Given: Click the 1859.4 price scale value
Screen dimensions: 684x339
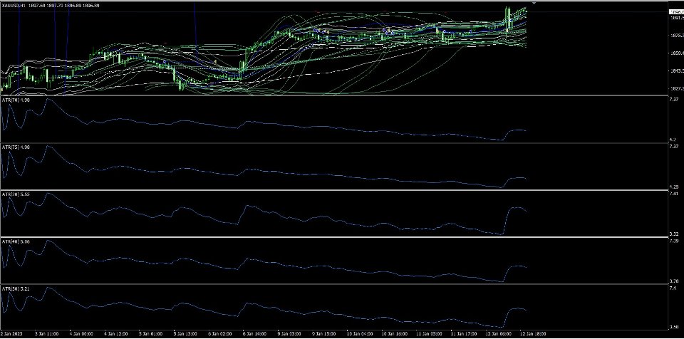Looking at the screenshot, I should (x=676, y=53).
